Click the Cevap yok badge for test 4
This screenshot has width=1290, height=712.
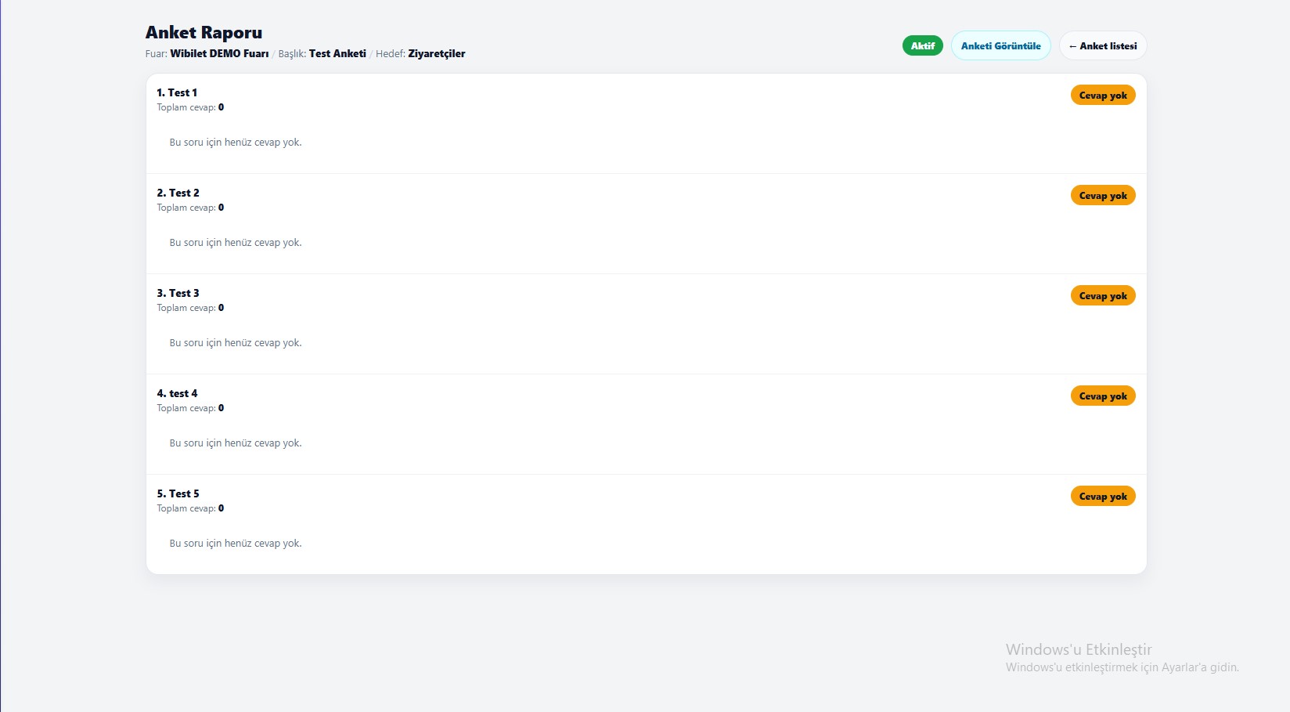[1102, 396]
